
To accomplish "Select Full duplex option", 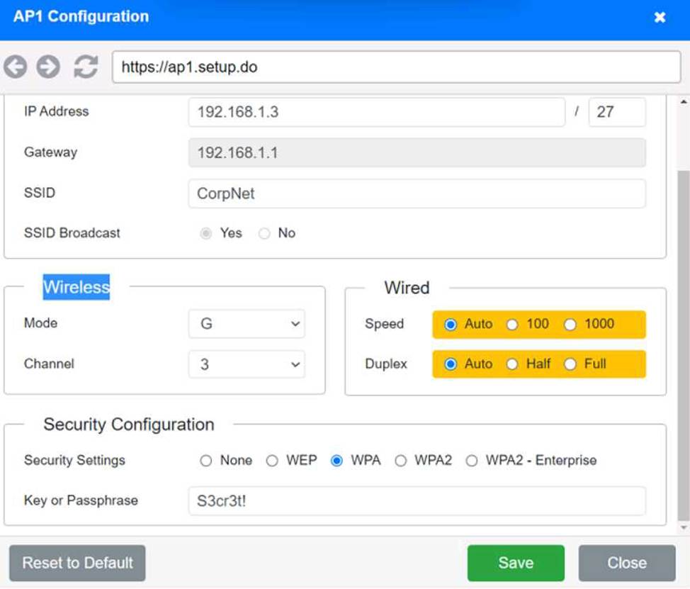I will tap(570, 364).
